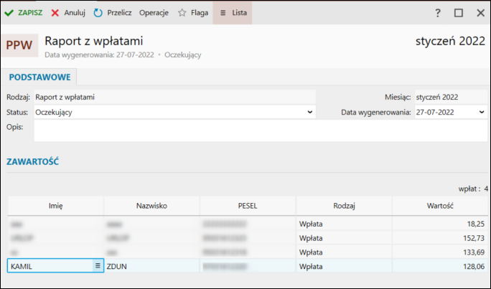This screenshot has height=289, width=491.
Task: Sort by the Imię column header
Action: click(56, 206)
